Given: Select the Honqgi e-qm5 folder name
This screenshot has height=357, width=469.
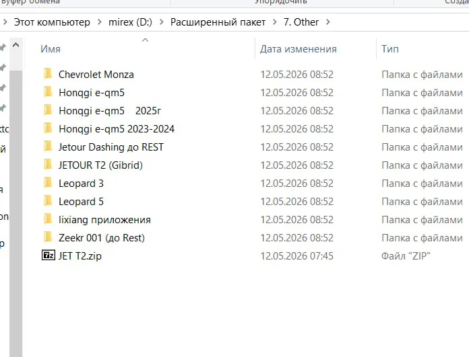Looking at the screenshot, I should (x=92, y=93).
